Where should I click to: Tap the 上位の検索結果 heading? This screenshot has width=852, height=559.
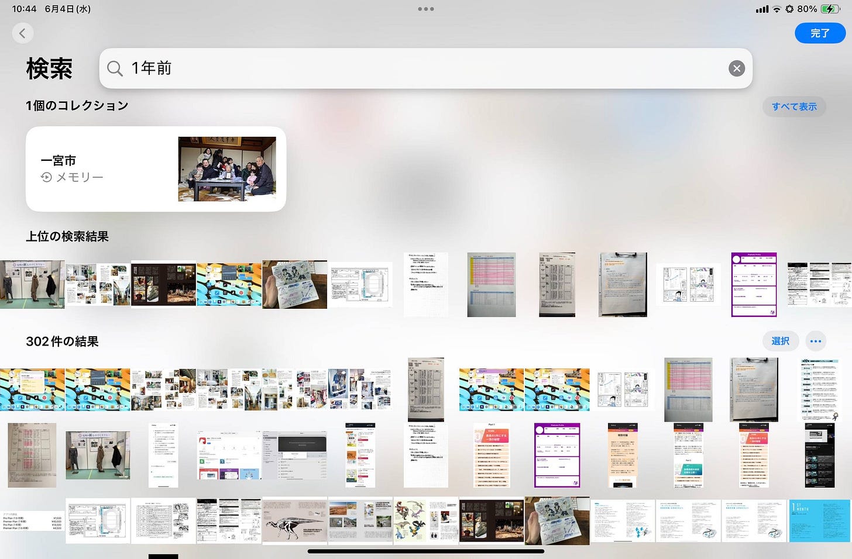coord(67,236)
